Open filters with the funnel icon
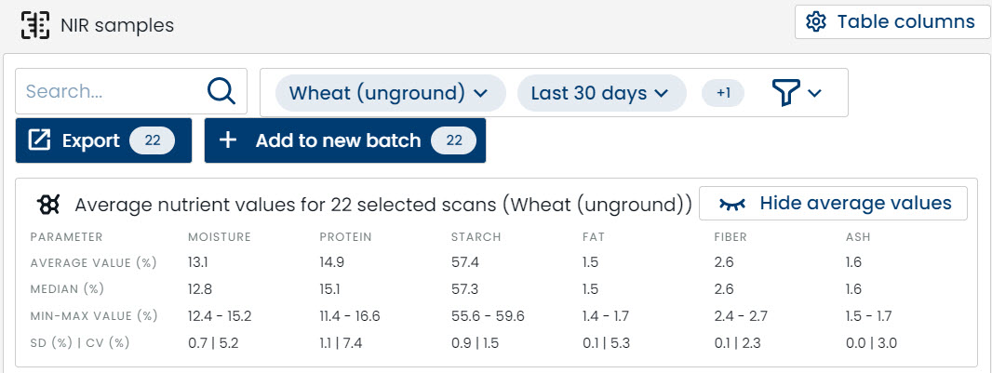 point(785,92)
